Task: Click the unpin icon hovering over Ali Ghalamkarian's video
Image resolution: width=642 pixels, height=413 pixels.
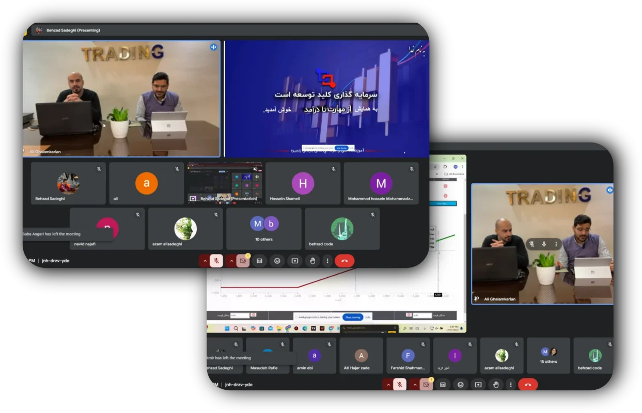Action: click(x=531, y=244)
